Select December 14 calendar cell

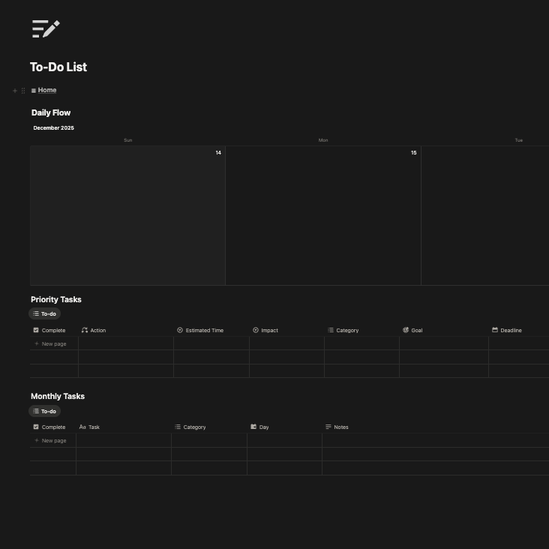coord(127,216)
